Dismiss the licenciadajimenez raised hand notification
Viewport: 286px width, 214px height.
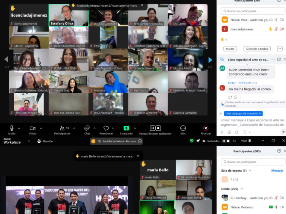tap(142, 5)
